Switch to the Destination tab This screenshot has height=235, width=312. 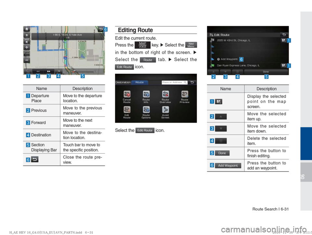123,82
